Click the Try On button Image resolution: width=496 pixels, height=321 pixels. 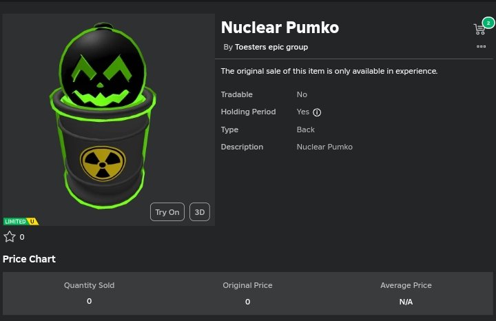coord(167,212)
